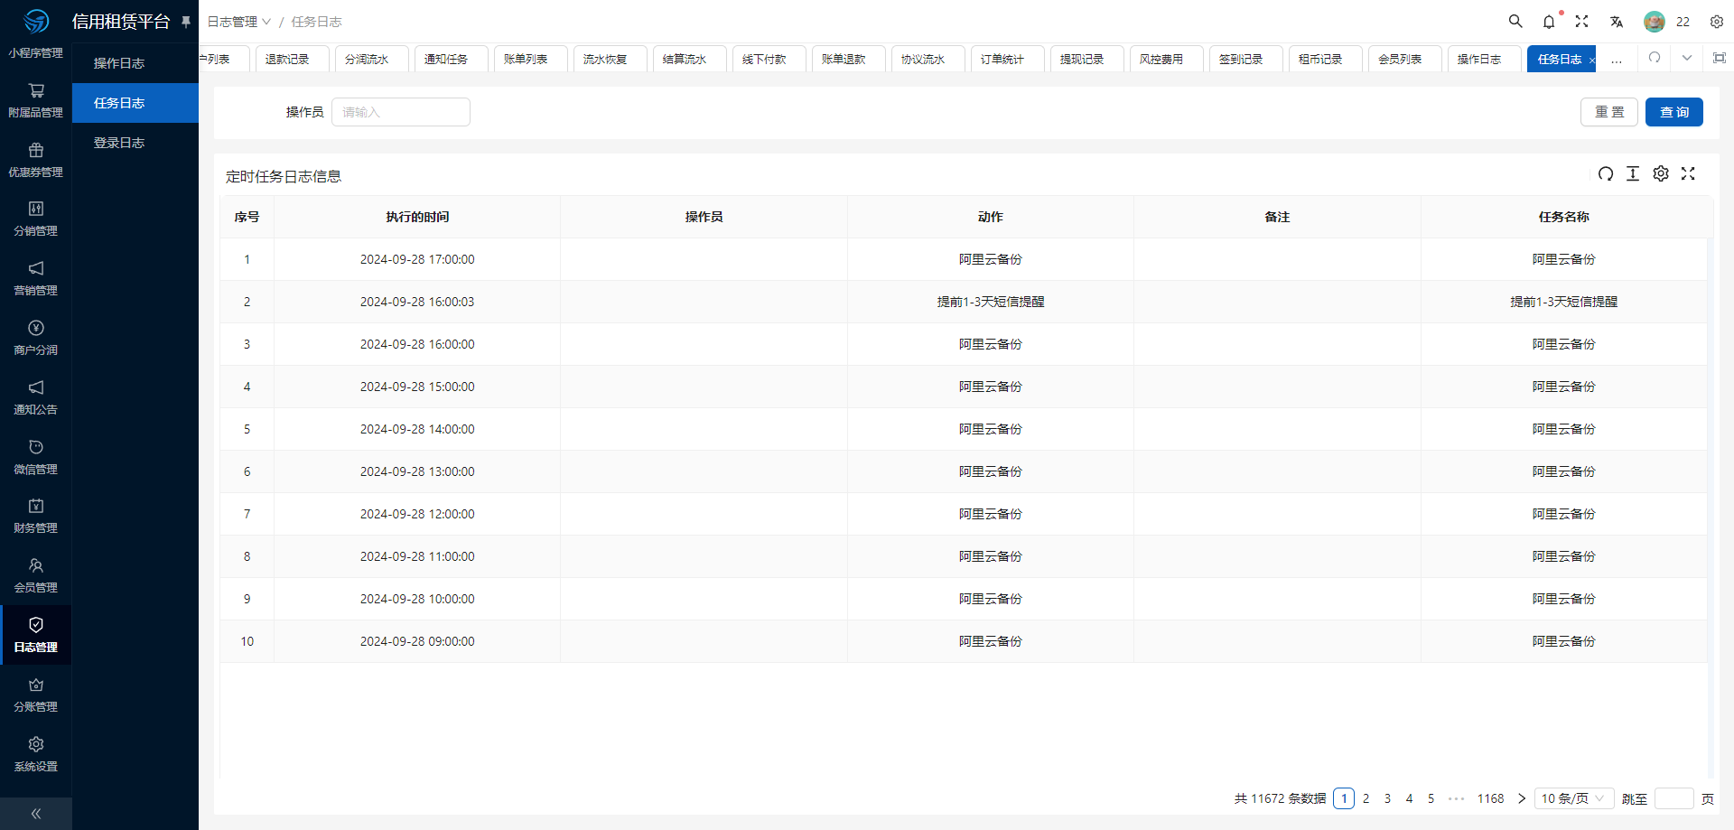Pin the sidebar with pushpin icon
The height and width of the screenshot is (830, 1734).
pos(186,22)
